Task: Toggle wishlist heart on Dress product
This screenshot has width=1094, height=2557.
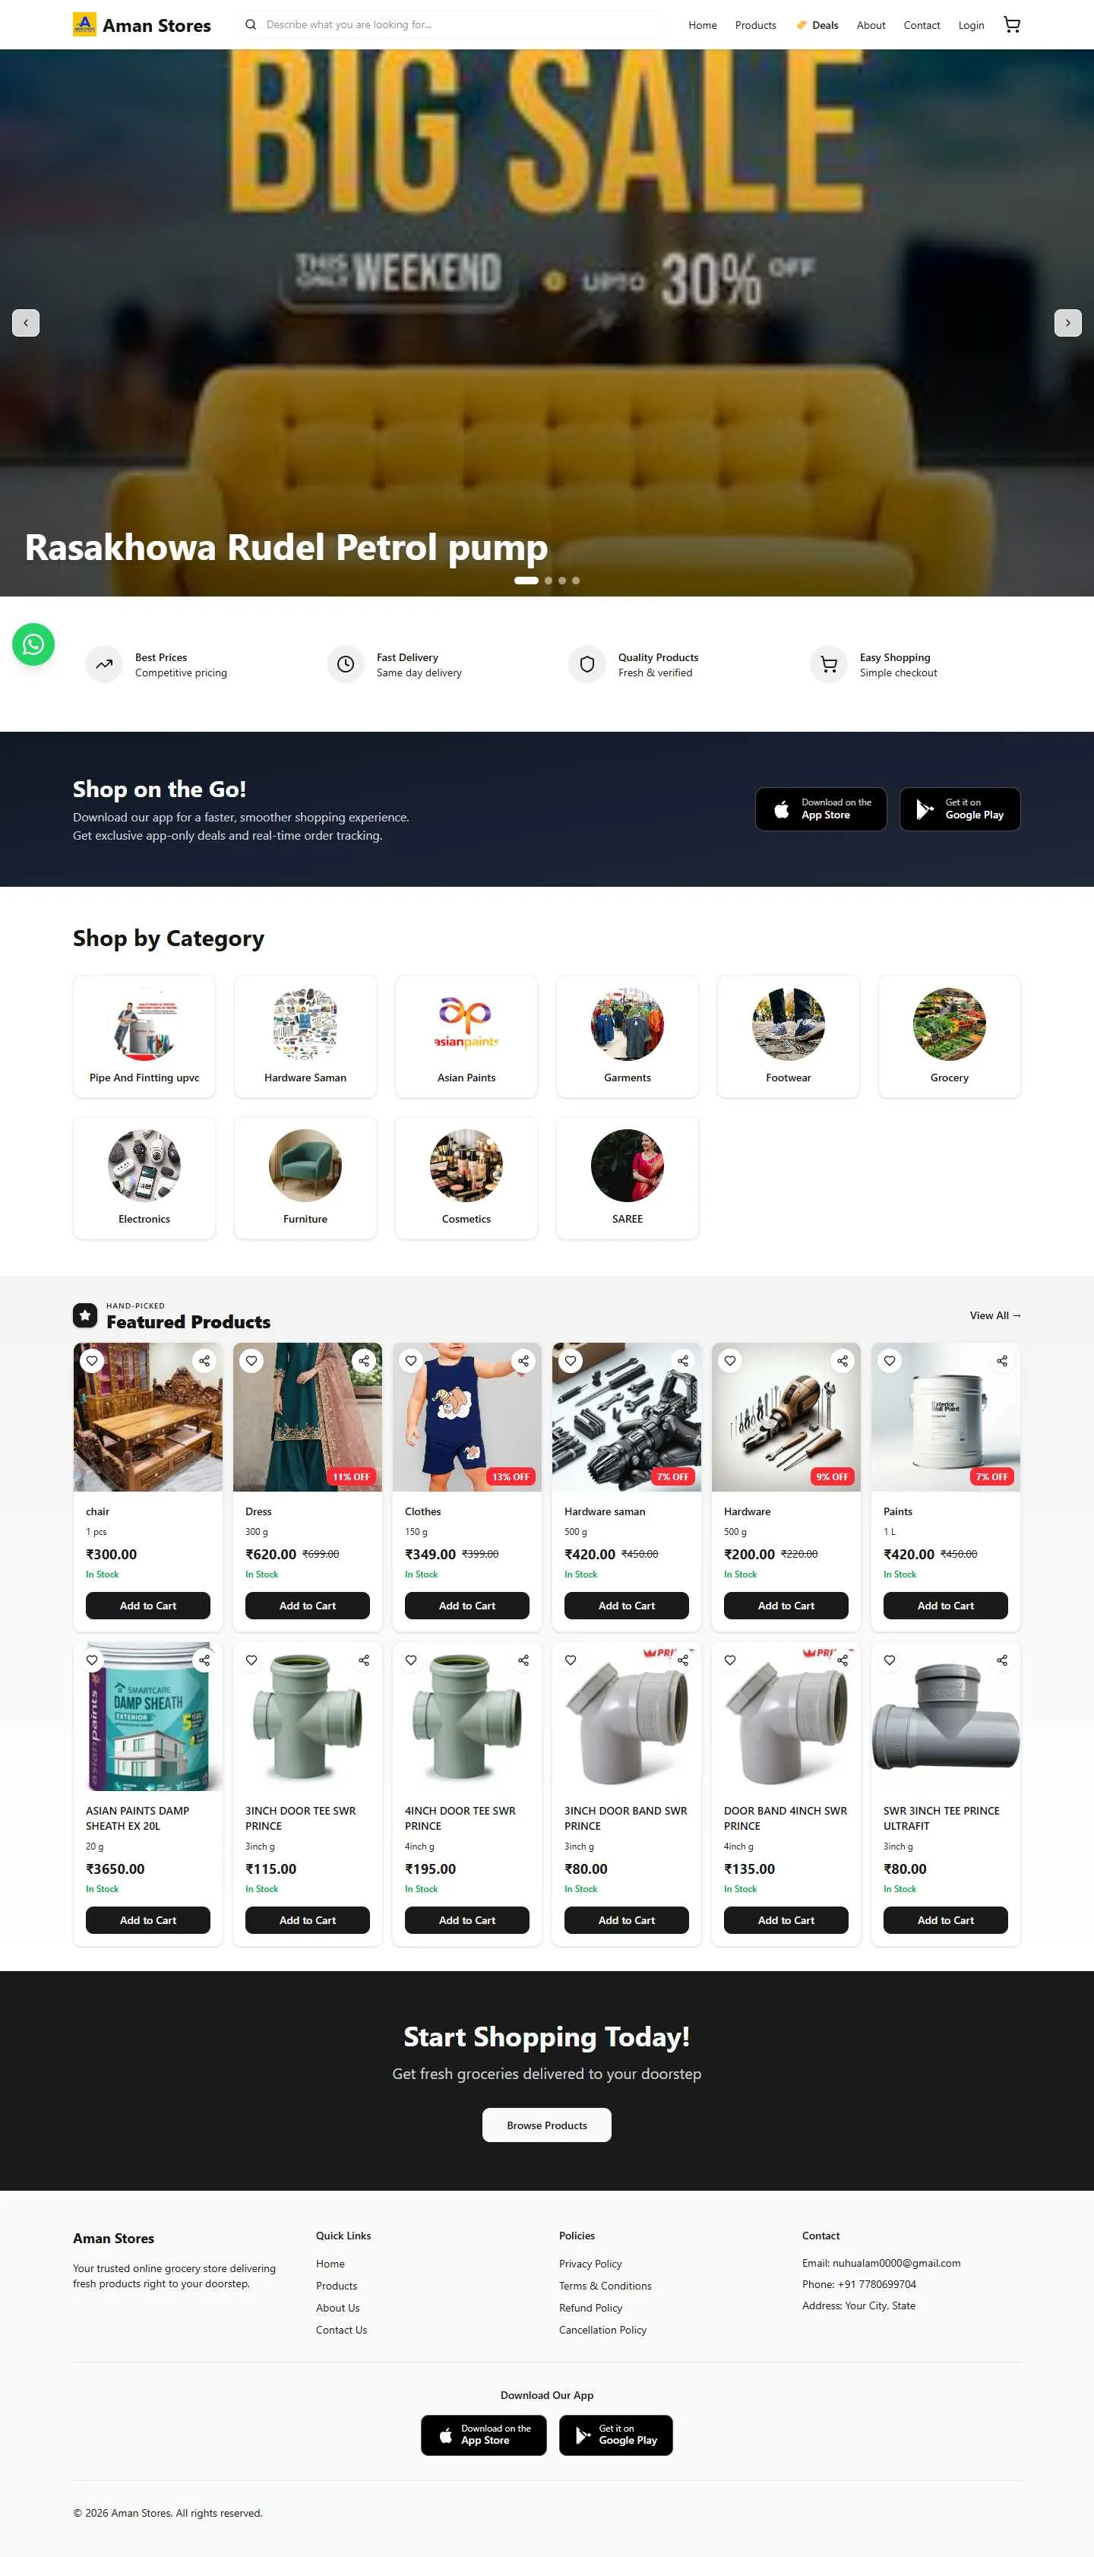Action: (251, 1361)
